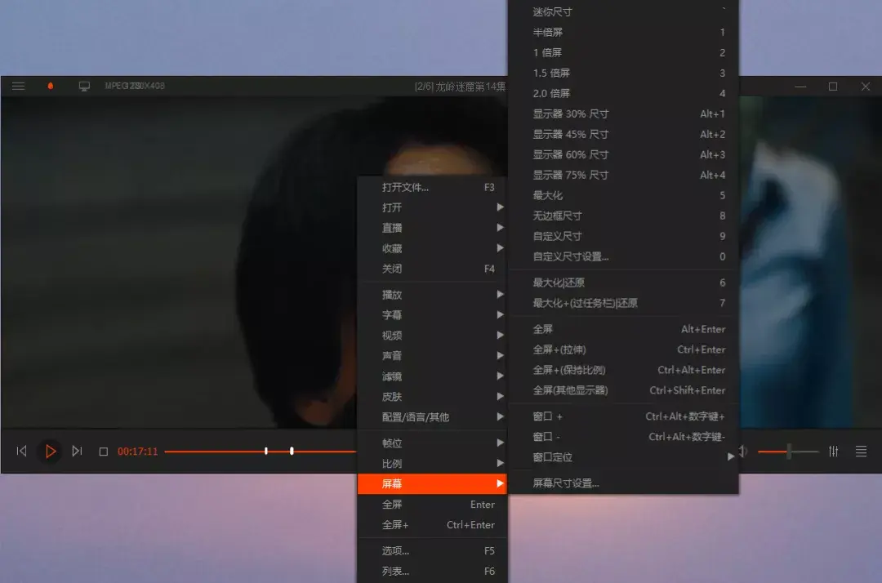Open the hamburger menu at top-left of player

click(19, 86)
